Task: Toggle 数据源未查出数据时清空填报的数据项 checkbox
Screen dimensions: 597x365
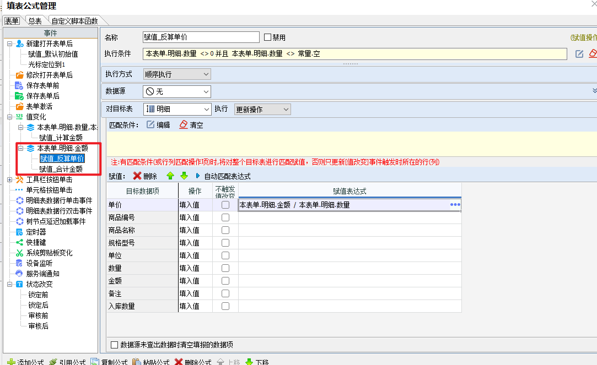Action: tap(114, 345)
